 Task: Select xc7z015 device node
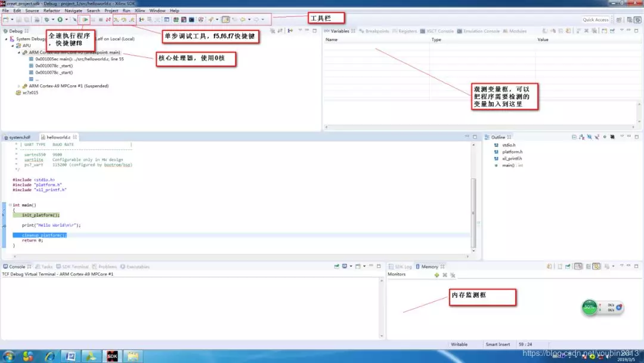pyautogui.click(x=27, y=93)
